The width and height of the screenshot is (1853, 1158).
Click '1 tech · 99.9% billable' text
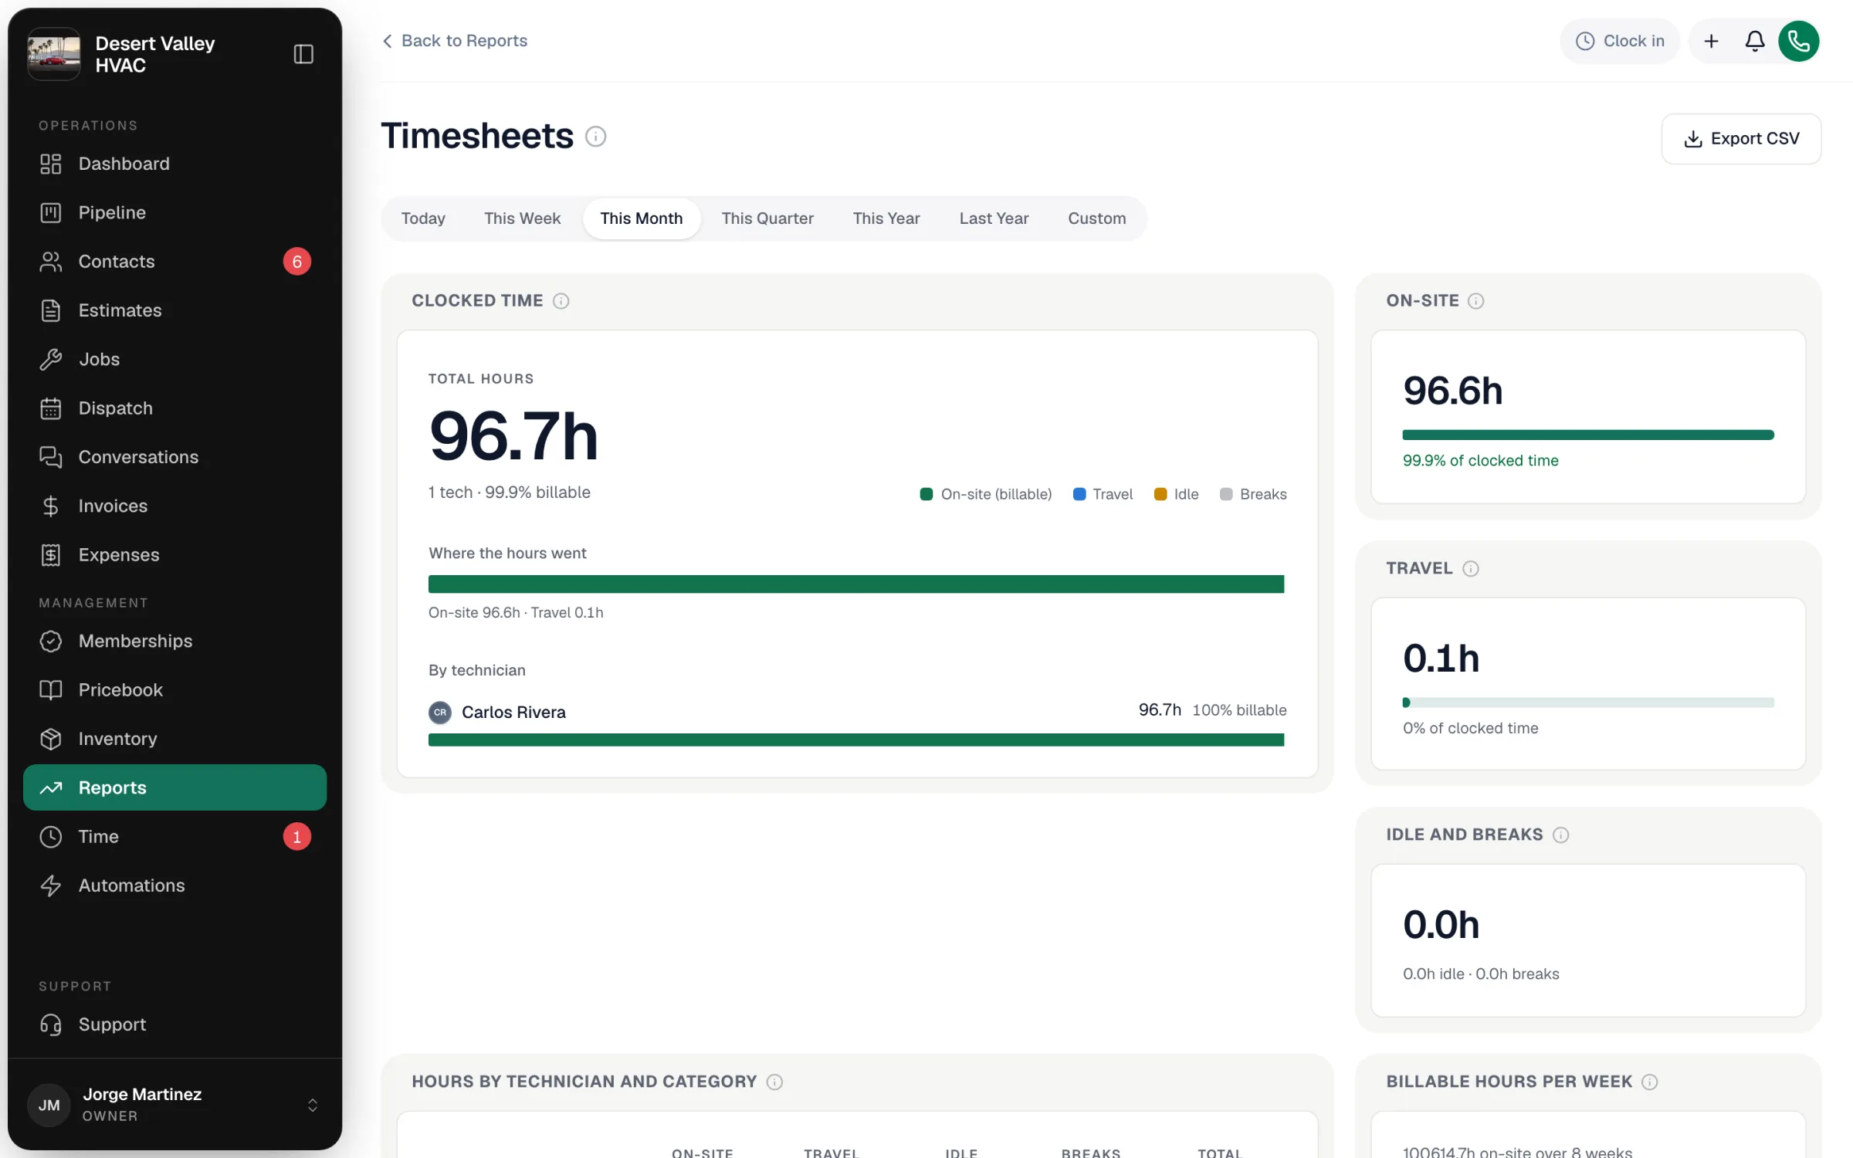click(x=510, y=493)
